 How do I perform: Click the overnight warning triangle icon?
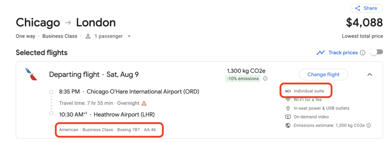(x=144, y=103)
